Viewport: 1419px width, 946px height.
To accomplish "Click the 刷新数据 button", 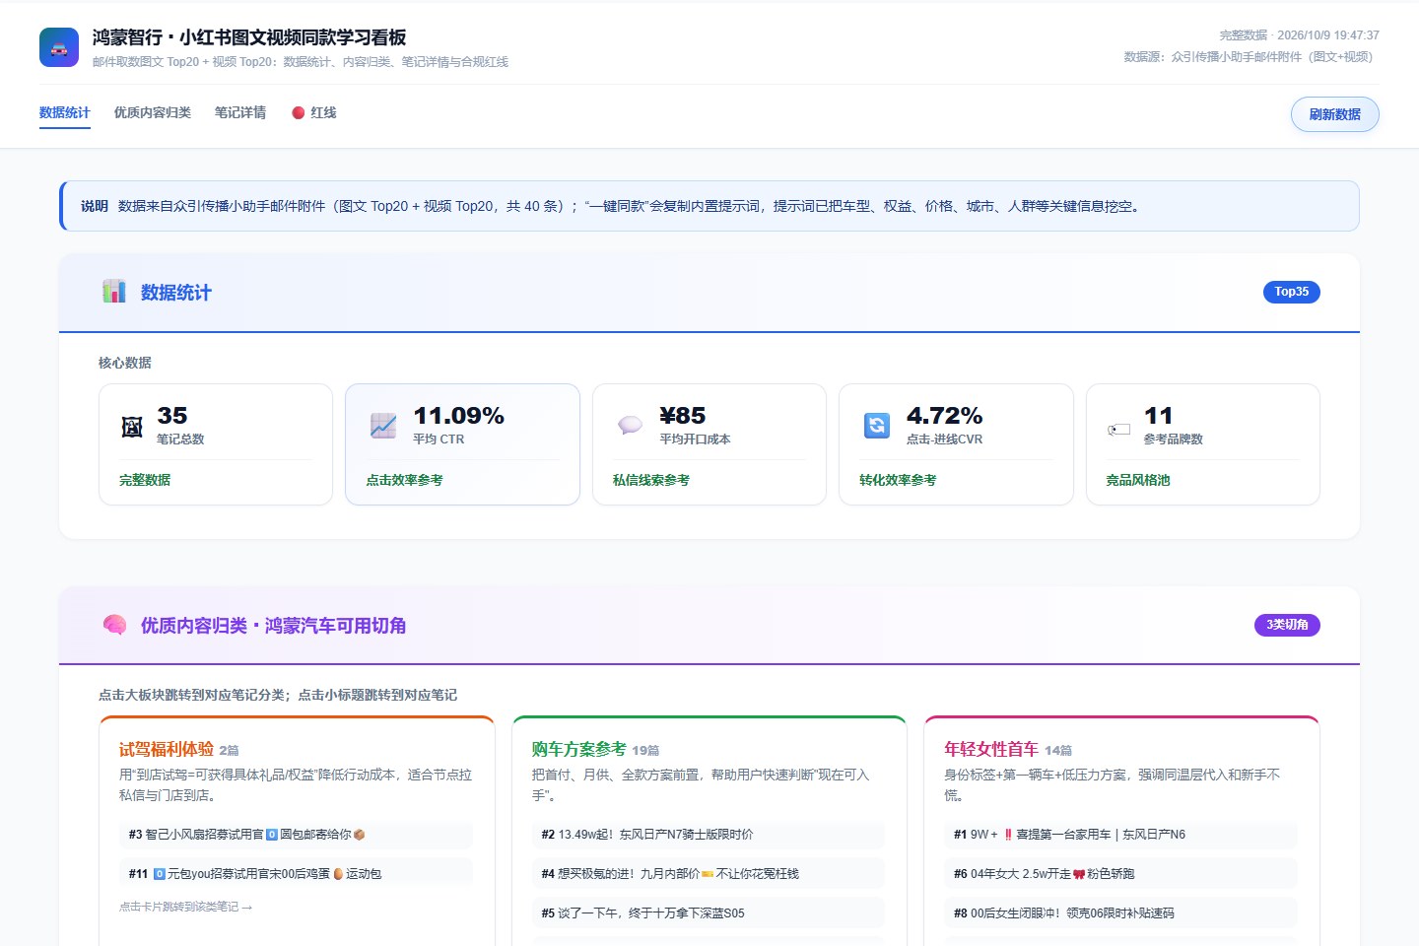I will tap(1334, 114).
